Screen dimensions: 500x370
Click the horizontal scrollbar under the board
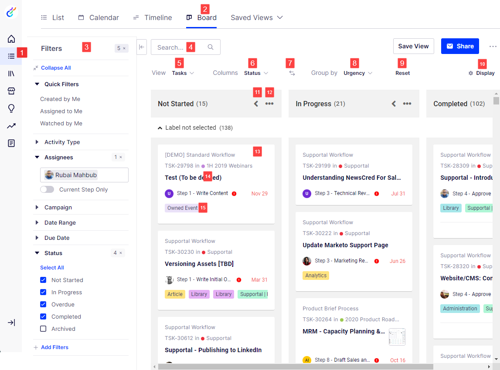pyautogui.click(x=296, y=367)
